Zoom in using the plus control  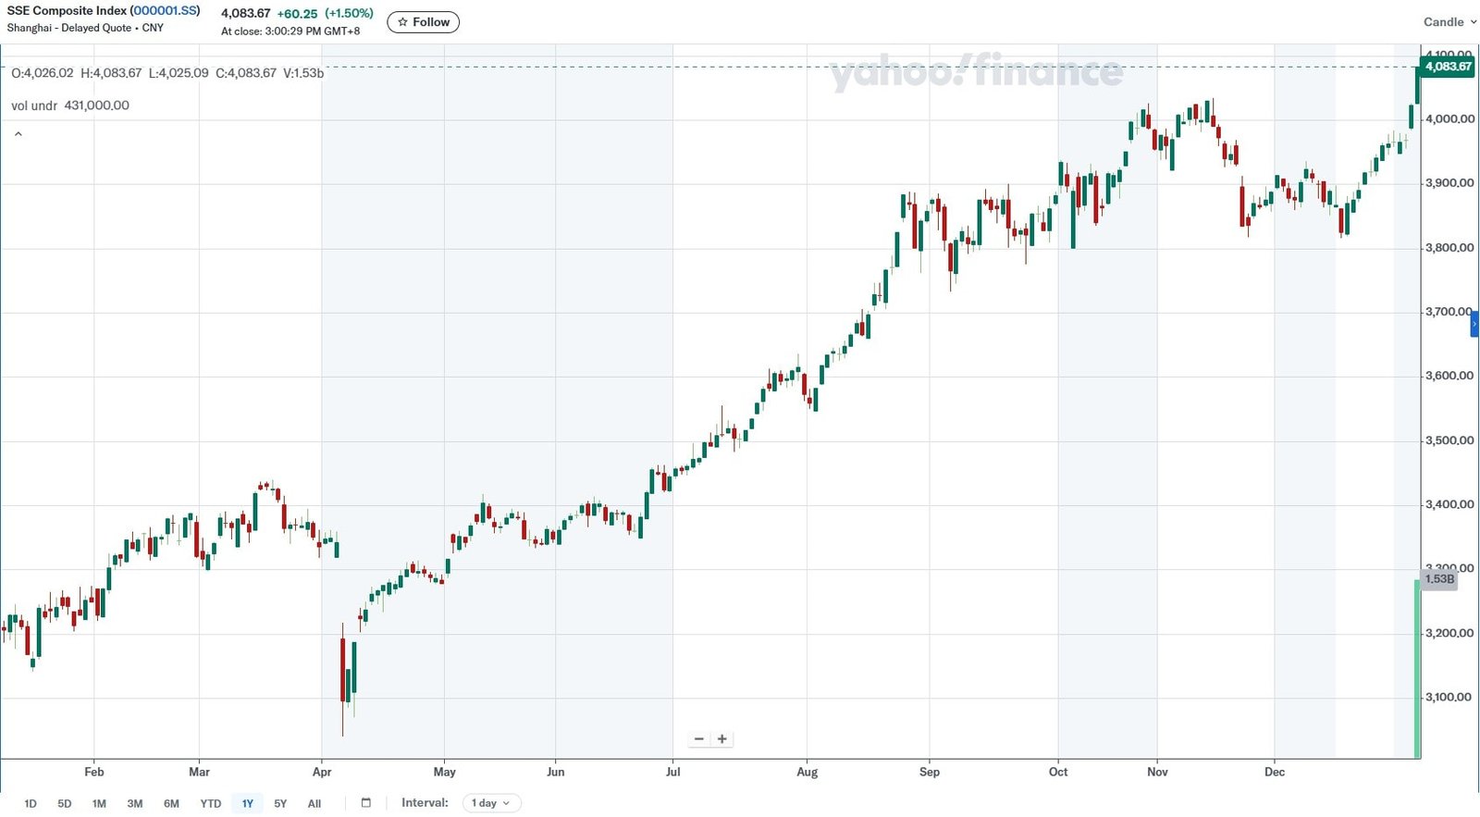pyautogui.click(x=721, y=738)
